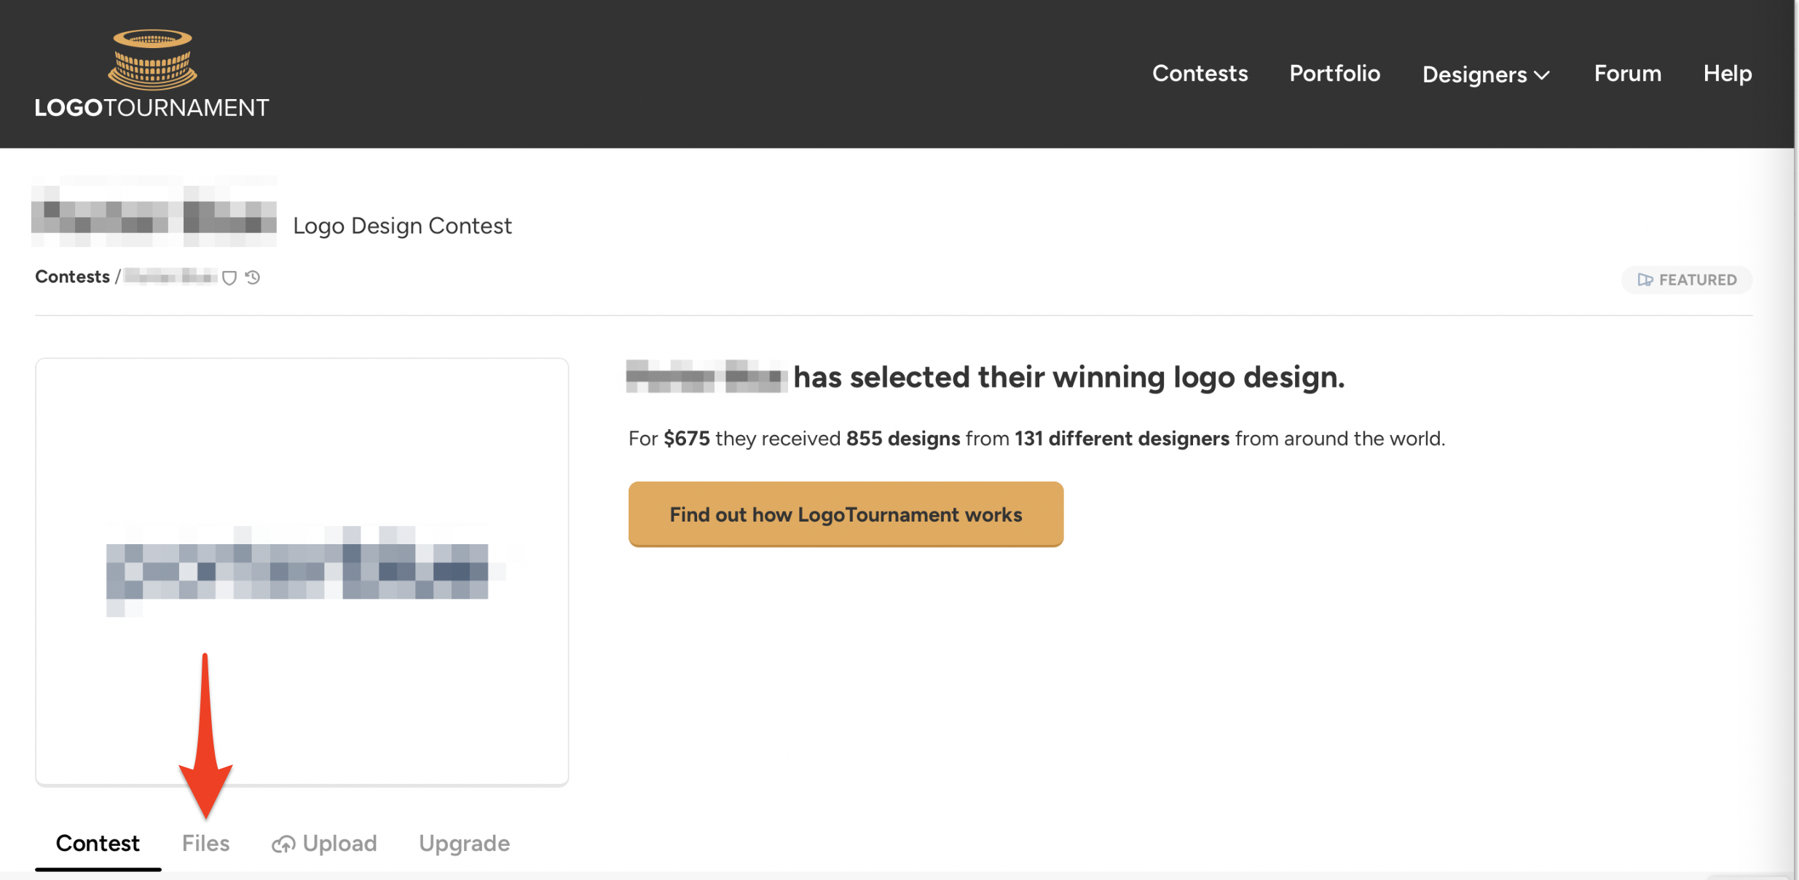Click the LOGOTOURNAMENT wordmark text

point(151,108)
